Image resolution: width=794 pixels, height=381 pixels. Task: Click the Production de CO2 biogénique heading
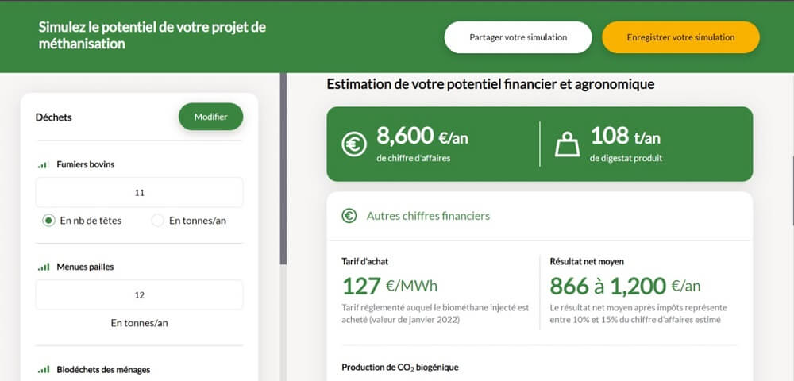[400, 368]
